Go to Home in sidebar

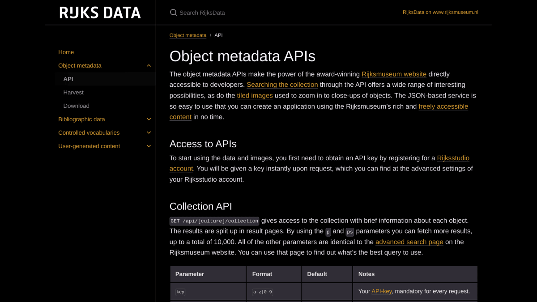coord(66,52)
